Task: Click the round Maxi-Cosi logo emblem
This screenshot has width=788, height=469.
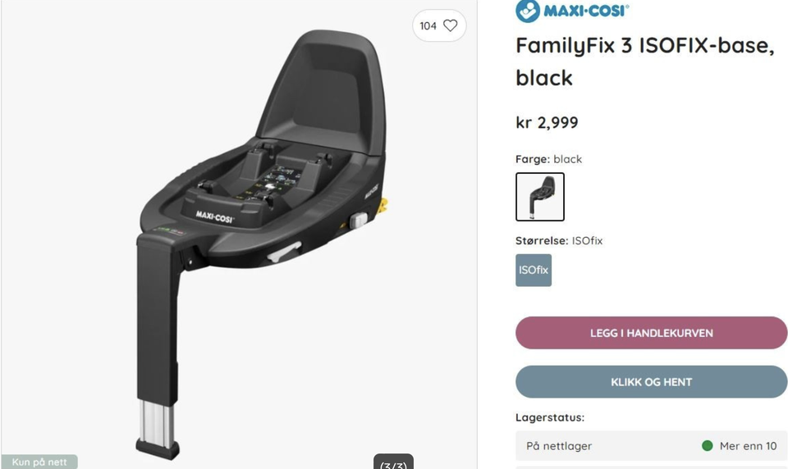Action: tap(527, 11)
